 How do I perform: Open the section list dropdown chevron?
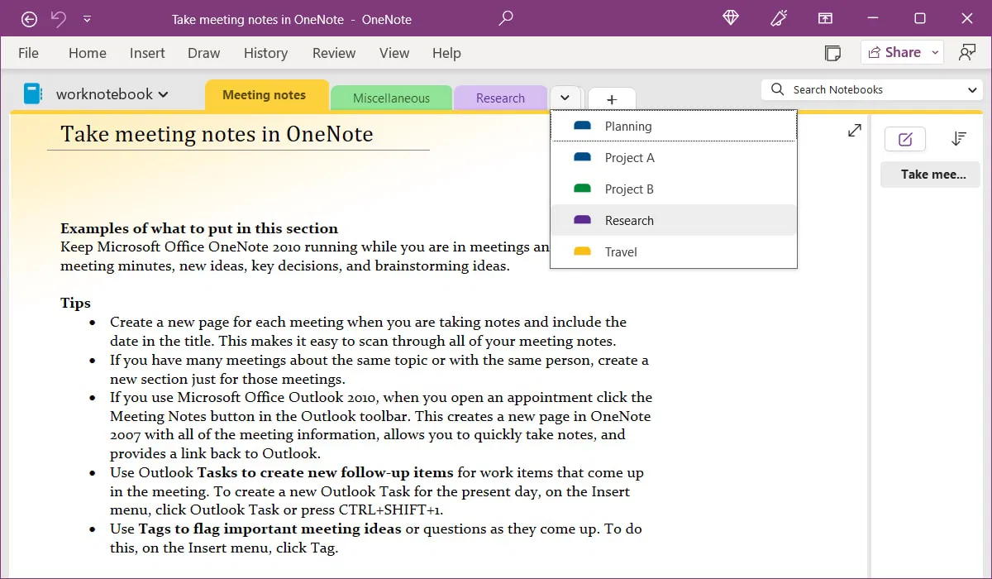[565, 97]
